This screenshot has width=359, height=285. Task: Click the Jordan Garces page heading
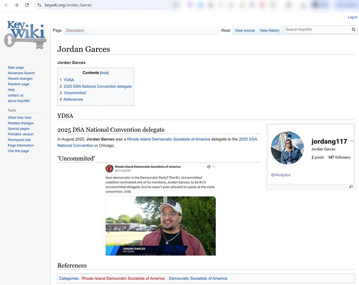click(83, 49)
